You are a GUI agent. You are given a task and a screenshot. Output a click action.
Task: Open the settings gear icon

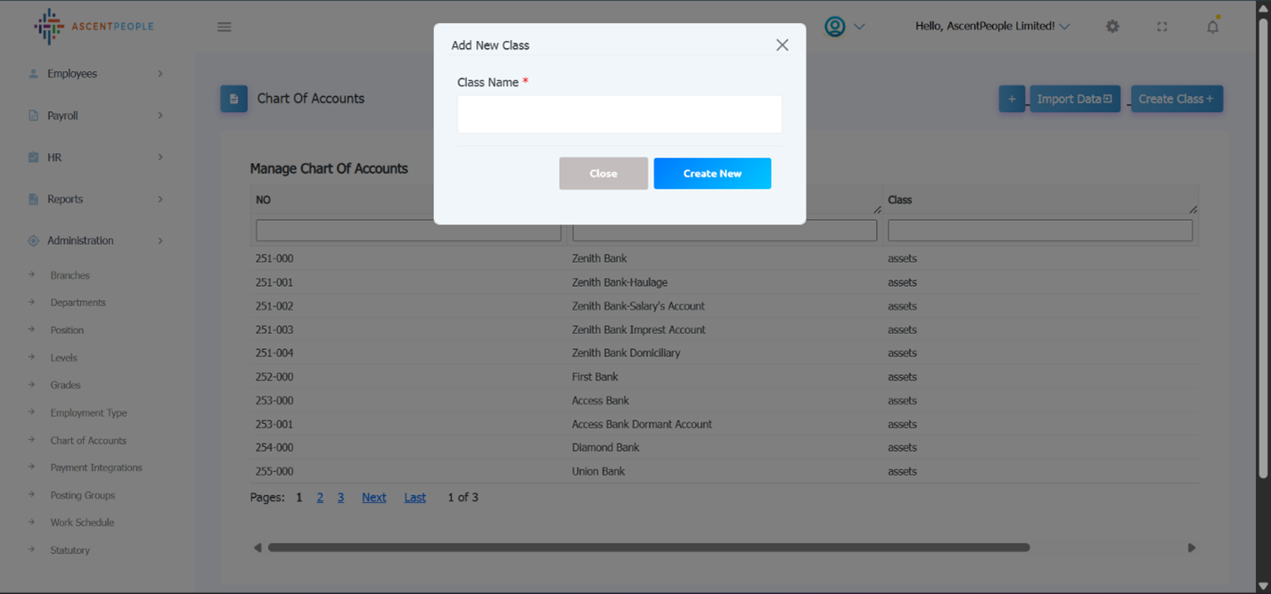pyautogui.click(x=1111, y=27)
